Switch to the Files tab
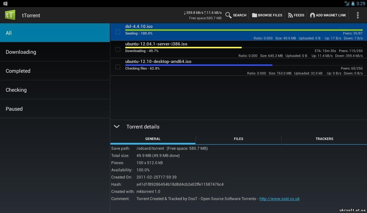This screenshot has height=213, width=367. 239,139
